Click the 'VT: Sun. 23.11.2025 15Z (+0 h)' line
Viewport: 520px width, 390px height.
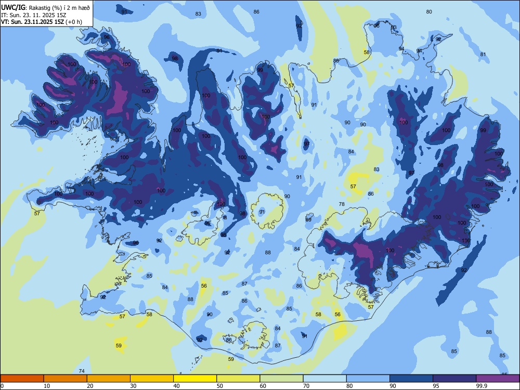tap(42, 22)
